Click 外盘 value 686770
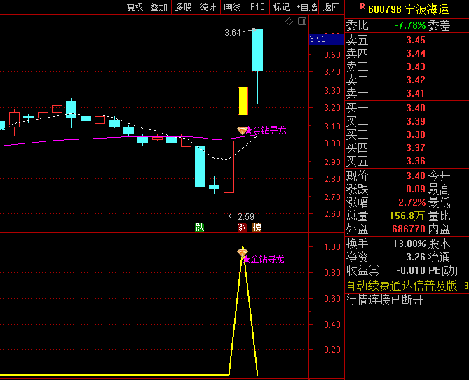The image size is (469, 380). [x=409, y=230]
